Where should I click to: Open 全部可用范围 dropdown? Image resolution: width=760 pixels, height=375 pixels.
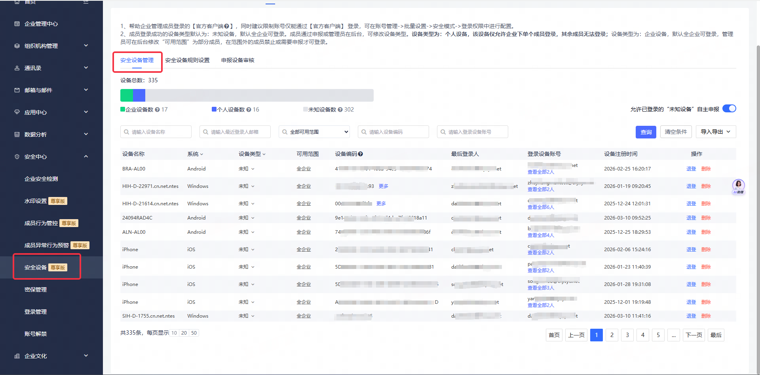click(314, 132)
